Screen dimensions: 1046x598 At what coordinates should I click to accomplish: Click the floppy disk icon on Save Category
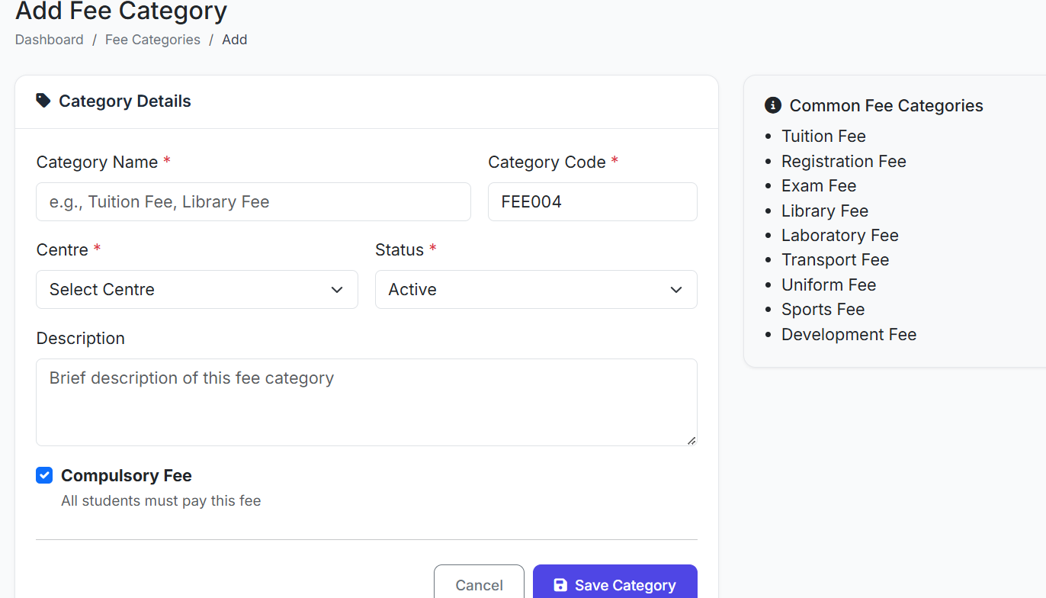(x=560, y=585)
